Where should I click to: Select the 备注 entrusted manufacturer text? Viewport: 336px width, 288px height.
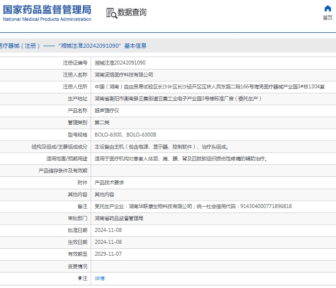(193, 207)
